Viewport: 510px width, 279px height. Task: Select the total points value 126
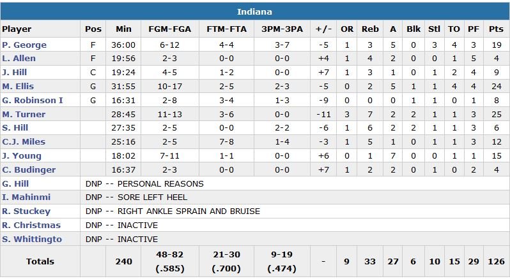[x=496, y=262]
